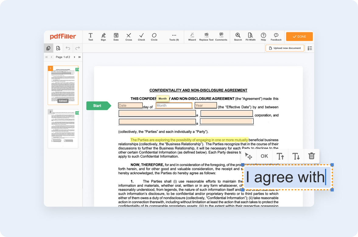Open the Search tool

(238, 36)
